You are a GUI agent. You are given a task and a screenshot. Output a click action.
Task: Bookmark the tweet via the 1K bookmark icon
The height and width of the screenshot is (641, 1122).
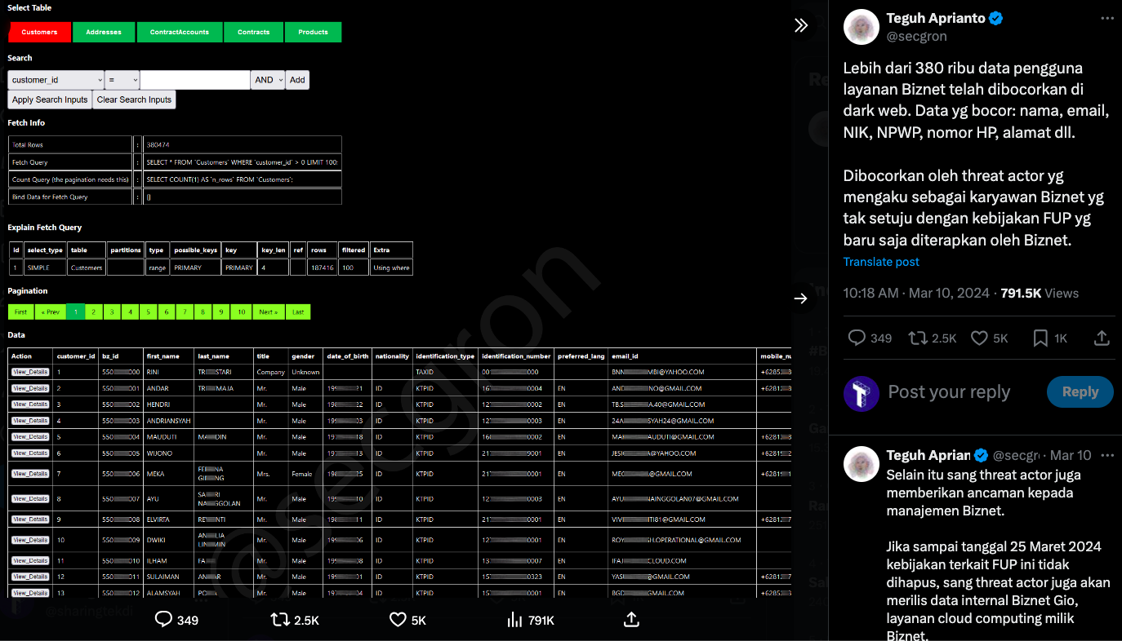[1039, 338]
